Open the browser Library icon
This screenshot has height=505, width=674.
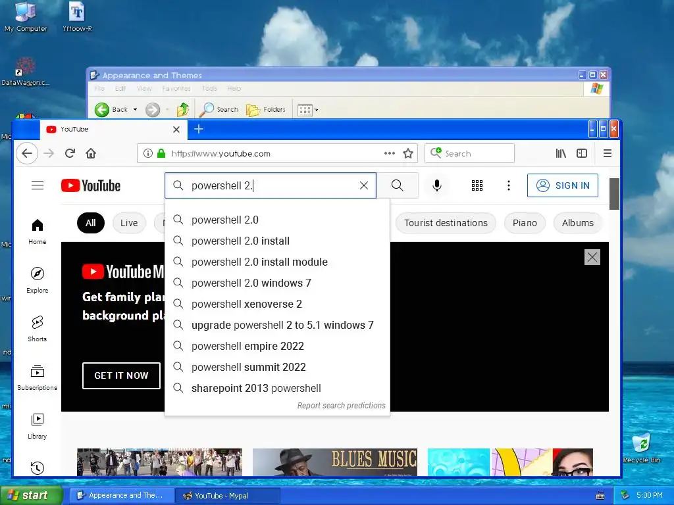561,153
